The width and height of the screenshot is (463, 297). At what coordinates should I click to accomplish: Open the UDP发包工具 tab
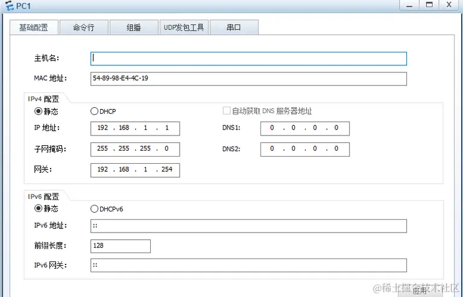184,28
